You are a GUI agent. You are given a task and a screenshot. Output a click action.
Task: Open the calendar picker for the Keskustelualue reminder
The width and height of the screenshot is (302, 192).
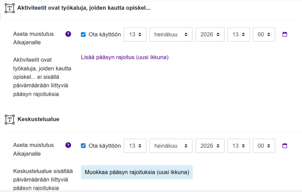[284, 146]
